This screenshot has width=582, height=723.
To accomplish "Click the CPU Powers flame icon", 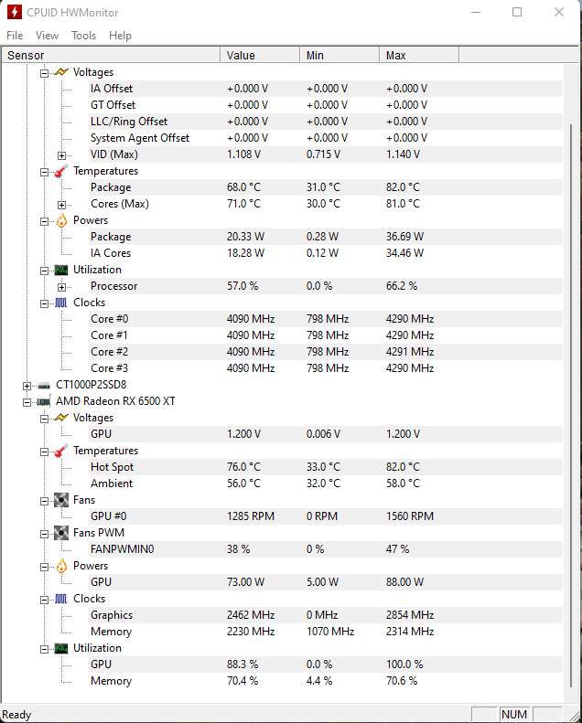I will (61, 220).
